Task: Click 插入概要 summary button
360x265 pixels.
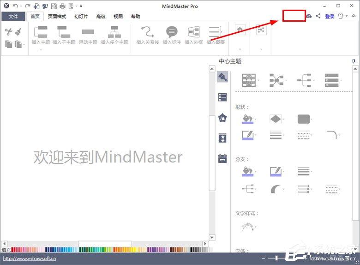Action: 216,35
